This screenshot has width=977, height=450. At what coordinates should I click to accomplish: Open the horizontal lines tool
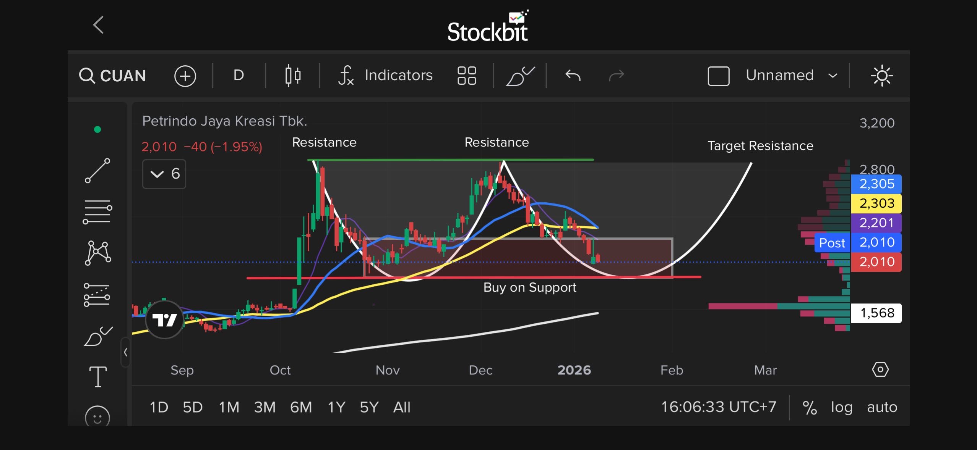(97, 212)
